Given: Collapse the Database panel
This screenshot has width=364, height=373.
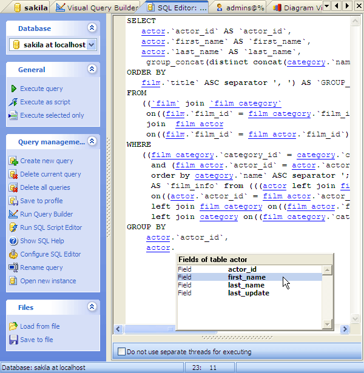Looking at the screenshot, I should 92,28.
